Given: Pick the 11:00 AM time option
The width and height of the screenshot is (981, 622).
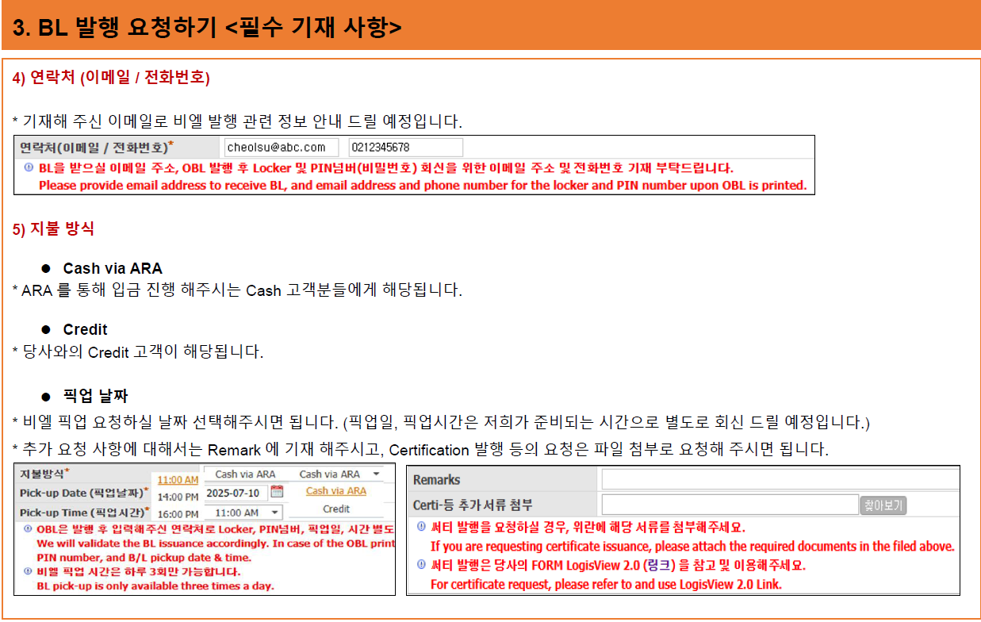Looking at the screenshot, I should click(x=178, y=480).
